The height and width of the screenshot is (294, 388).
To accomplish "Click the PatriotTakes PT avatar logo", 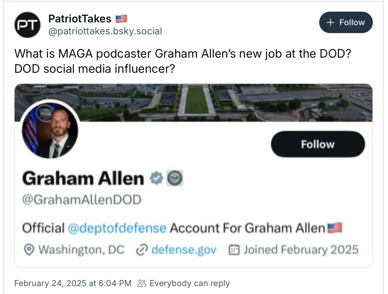I will 27,25.
